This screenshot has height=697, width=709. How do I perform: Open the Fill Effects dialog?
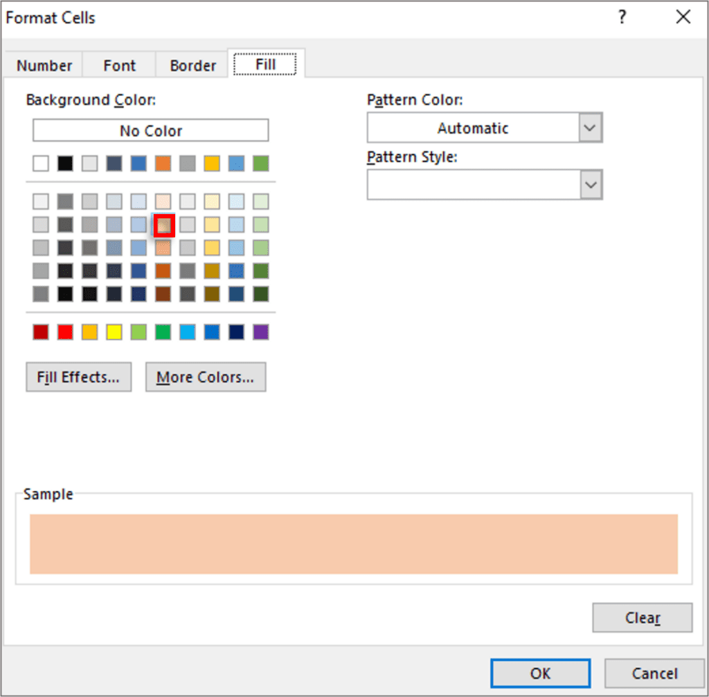pyautogui.click(x=78, y=377)
